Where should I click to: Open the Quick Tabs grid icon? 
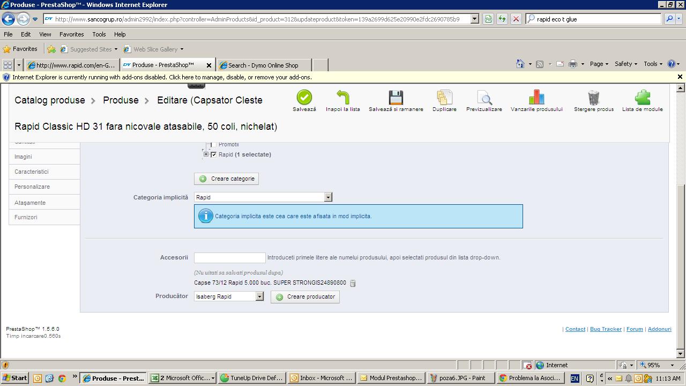point(8,65)
